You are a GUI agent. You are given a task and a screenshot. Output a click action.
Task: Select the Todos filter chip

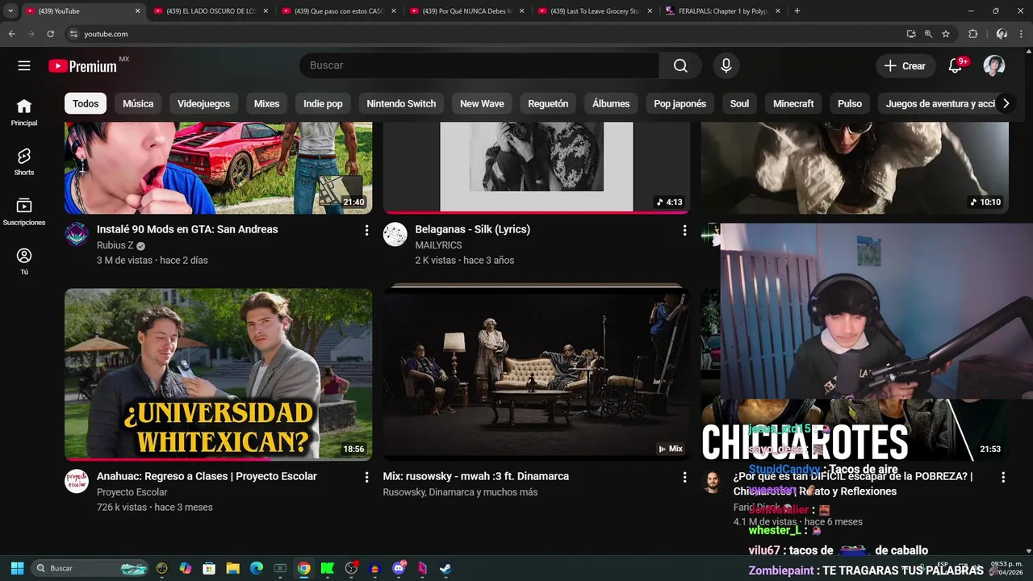tap(86, 103)
